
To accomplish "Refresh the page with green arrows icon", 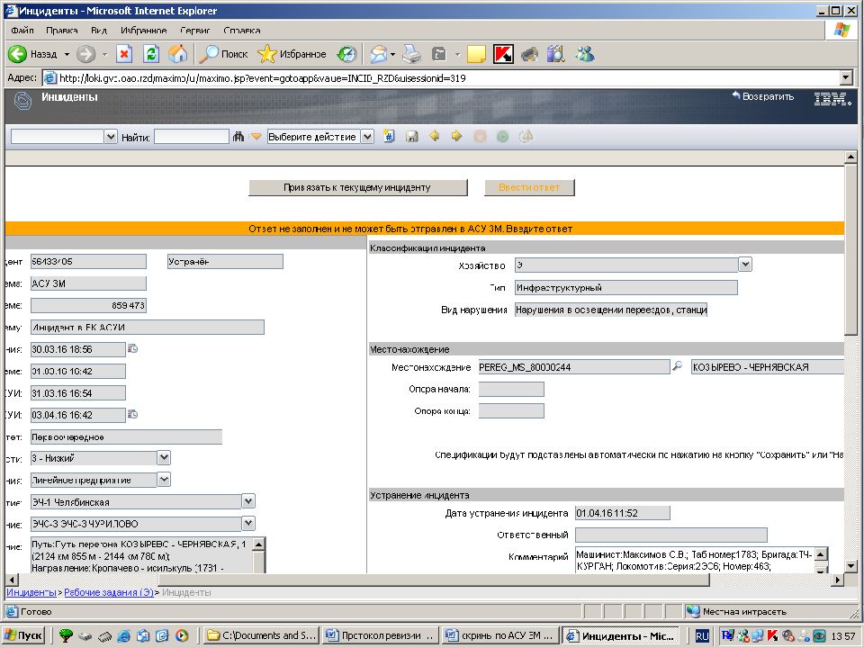I will coord(151,54).
